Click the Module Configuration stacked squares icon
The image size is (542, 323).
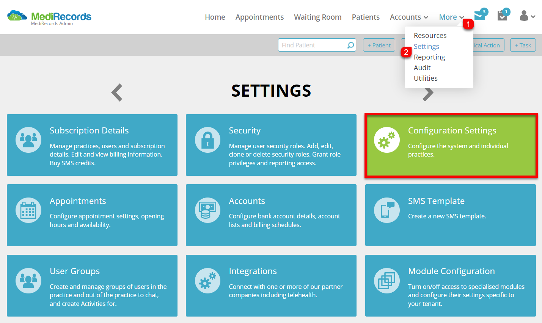[x=387, y=281]
